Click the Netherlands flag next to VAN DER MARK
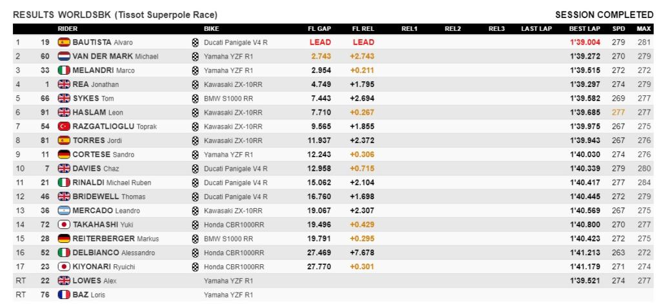661x308 pixels. pos(63,57)
